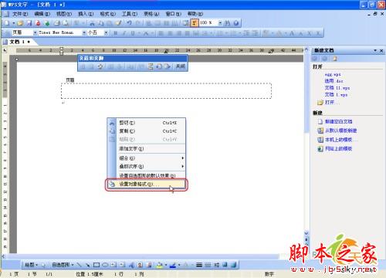Open the 自选图形 autoshapes dropdown
Viewport: 386px width, 278px height.
(63, 265)
